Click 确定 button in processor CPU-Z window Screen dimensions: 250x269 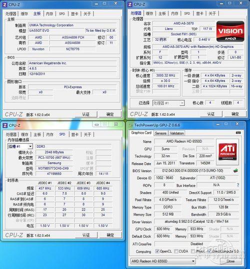(235, 114)
